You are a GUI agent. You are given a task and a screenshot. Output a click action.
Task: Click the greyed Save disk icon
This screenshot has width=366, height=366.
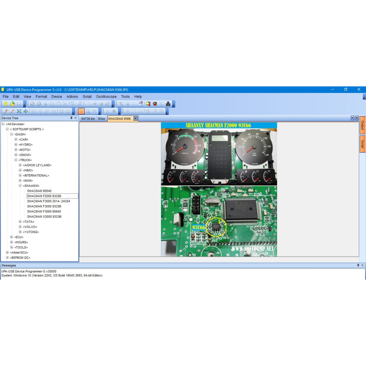point(19,104)
